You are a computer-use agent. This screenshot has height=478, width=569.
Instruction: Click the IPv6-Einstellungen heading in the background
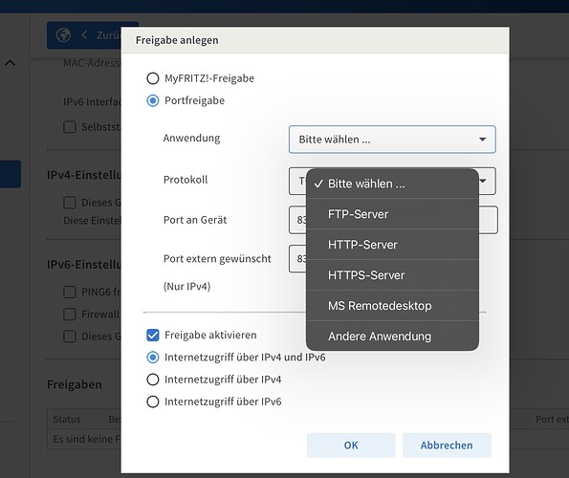pyautogui.click(x=84, y=265)
